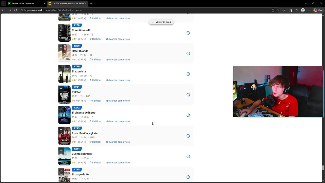This screenshot has height=183, width=325.
Task: Open info icon for Cuenta conmigo
Action: pyautogui.click(x=188, y=157)
